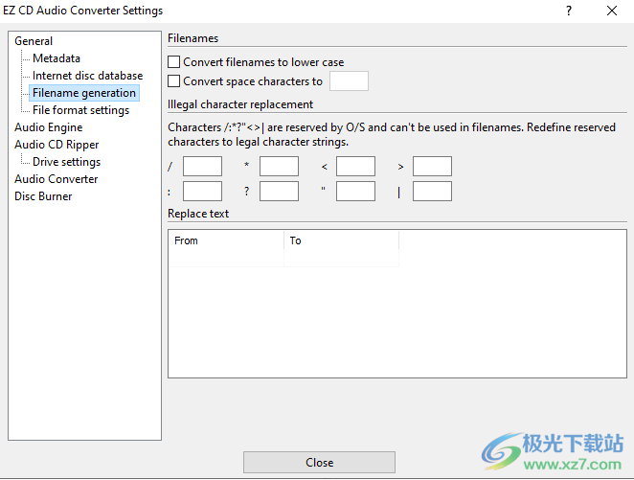Click the greater-than replacement input field
The image size is (634, 480).
432,166
